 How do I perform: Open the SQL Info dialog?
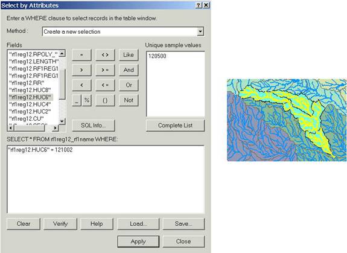(x=94, y=126)
